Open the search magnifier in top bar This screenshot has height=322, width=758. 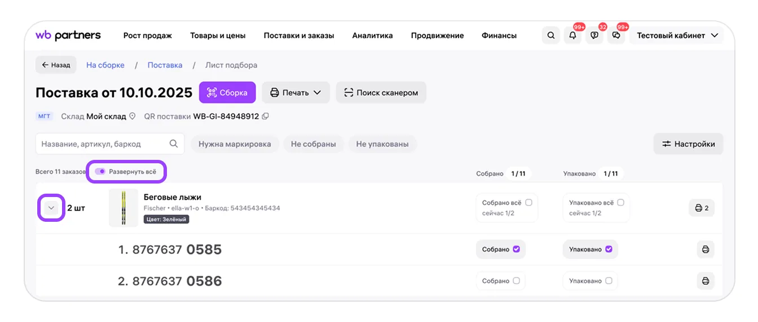[550, 35]
